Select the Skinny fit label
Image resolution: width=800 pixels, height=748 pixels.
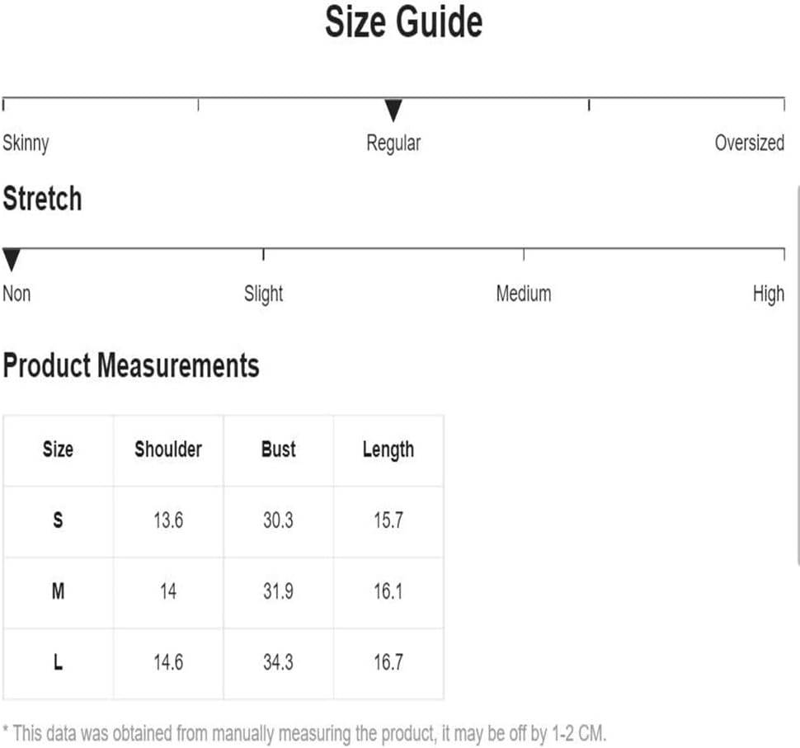pyautogui.click(x=26, y=143)
